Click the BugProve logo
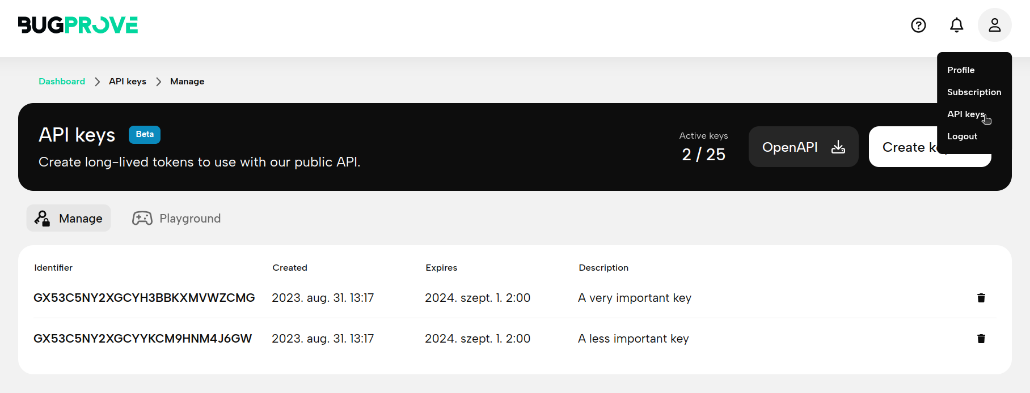Screen dimensions: 1030x393 [x=78, y=25]
